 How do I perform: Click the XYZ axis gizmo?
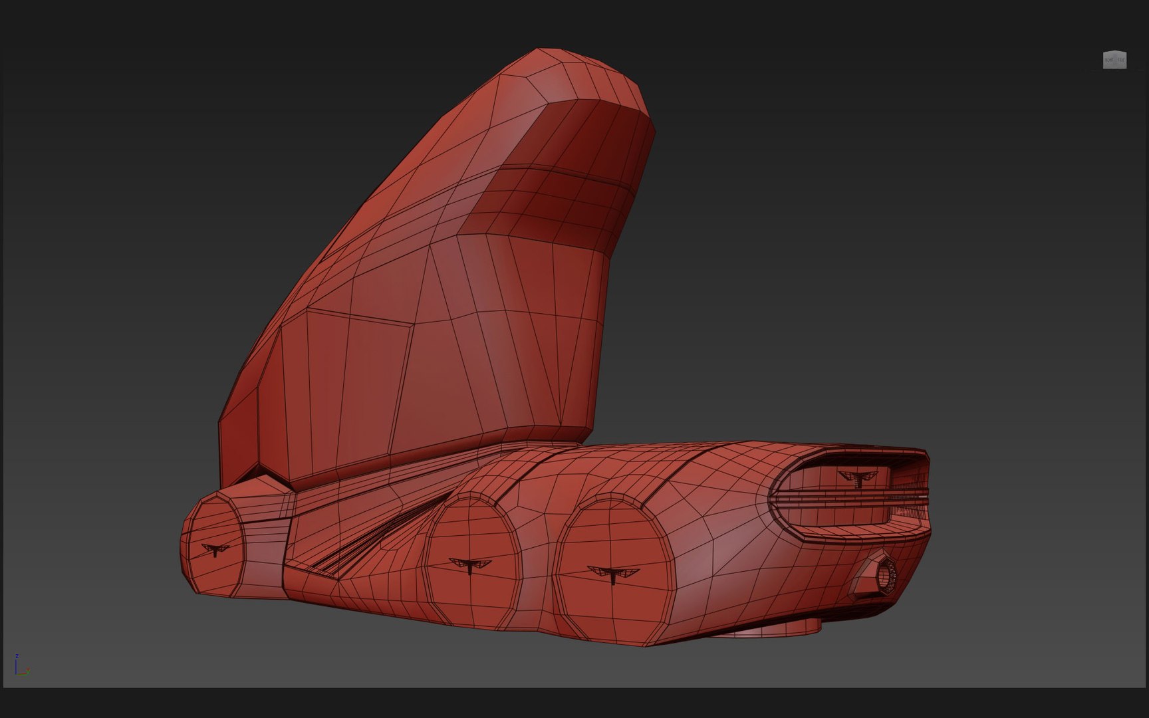(x=21, y=665)
